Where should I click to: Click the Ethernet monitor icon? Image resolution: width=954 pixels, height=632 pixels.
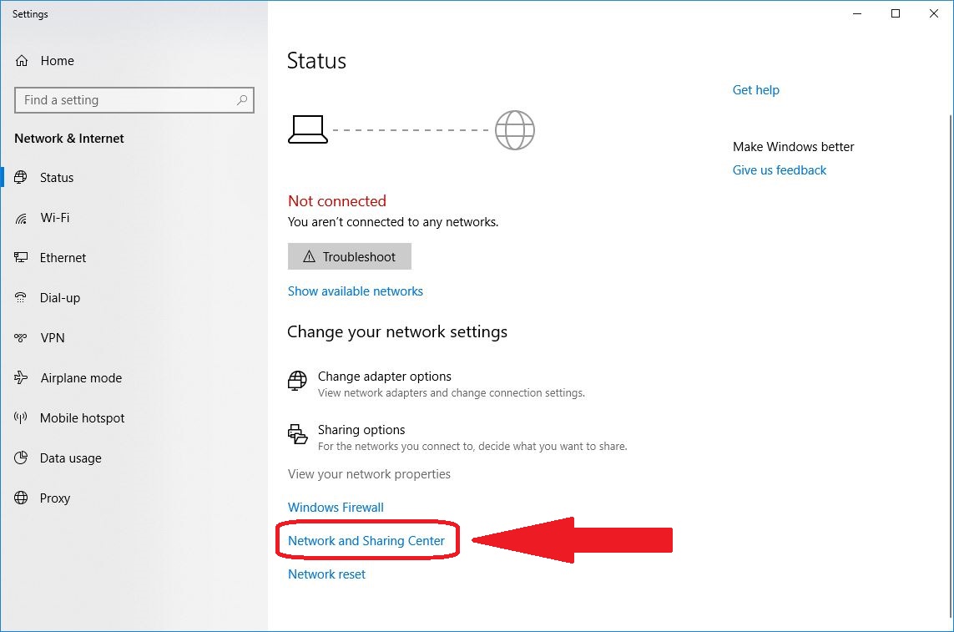pyautogui.click(x=21, y=257)
